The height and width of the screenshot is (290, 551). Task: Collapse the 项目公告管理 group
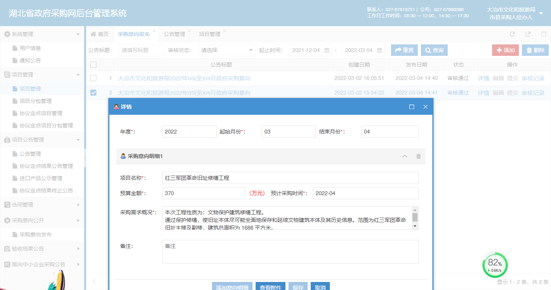point(78,140)
